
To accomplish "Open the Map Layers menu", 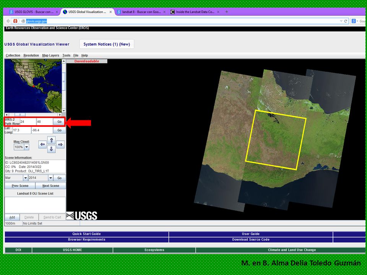I will 50,55.
